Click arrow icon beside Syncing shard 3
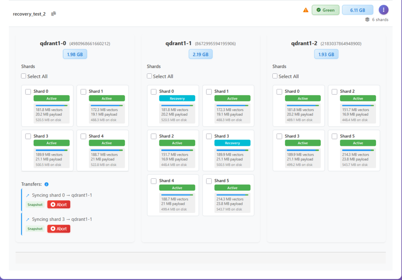 tap(27, 220)
